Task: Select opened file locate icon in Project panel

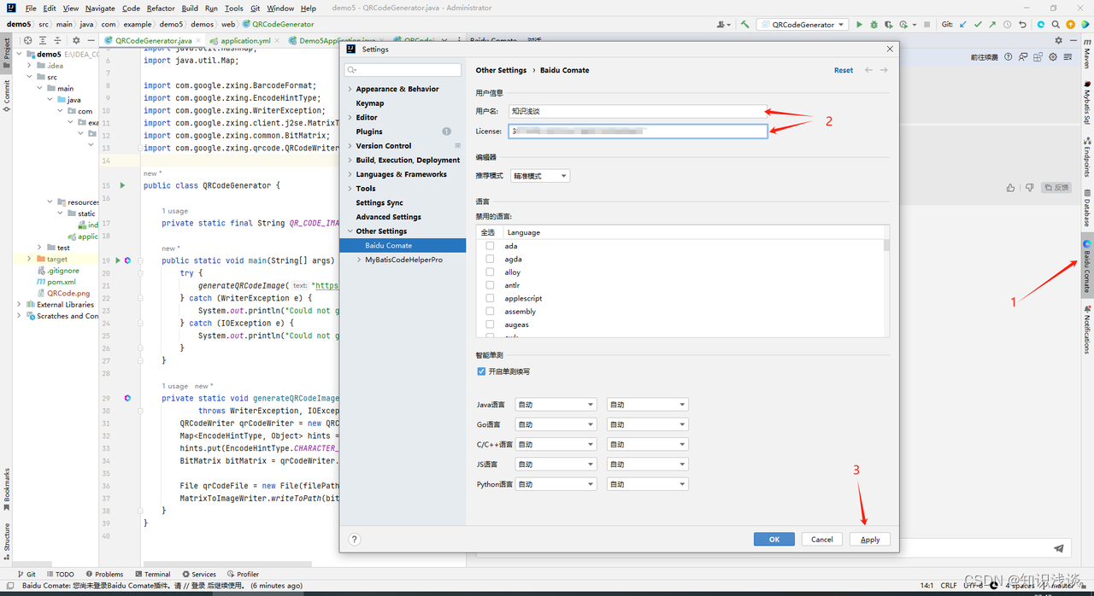Action: (x=27, y=40)
